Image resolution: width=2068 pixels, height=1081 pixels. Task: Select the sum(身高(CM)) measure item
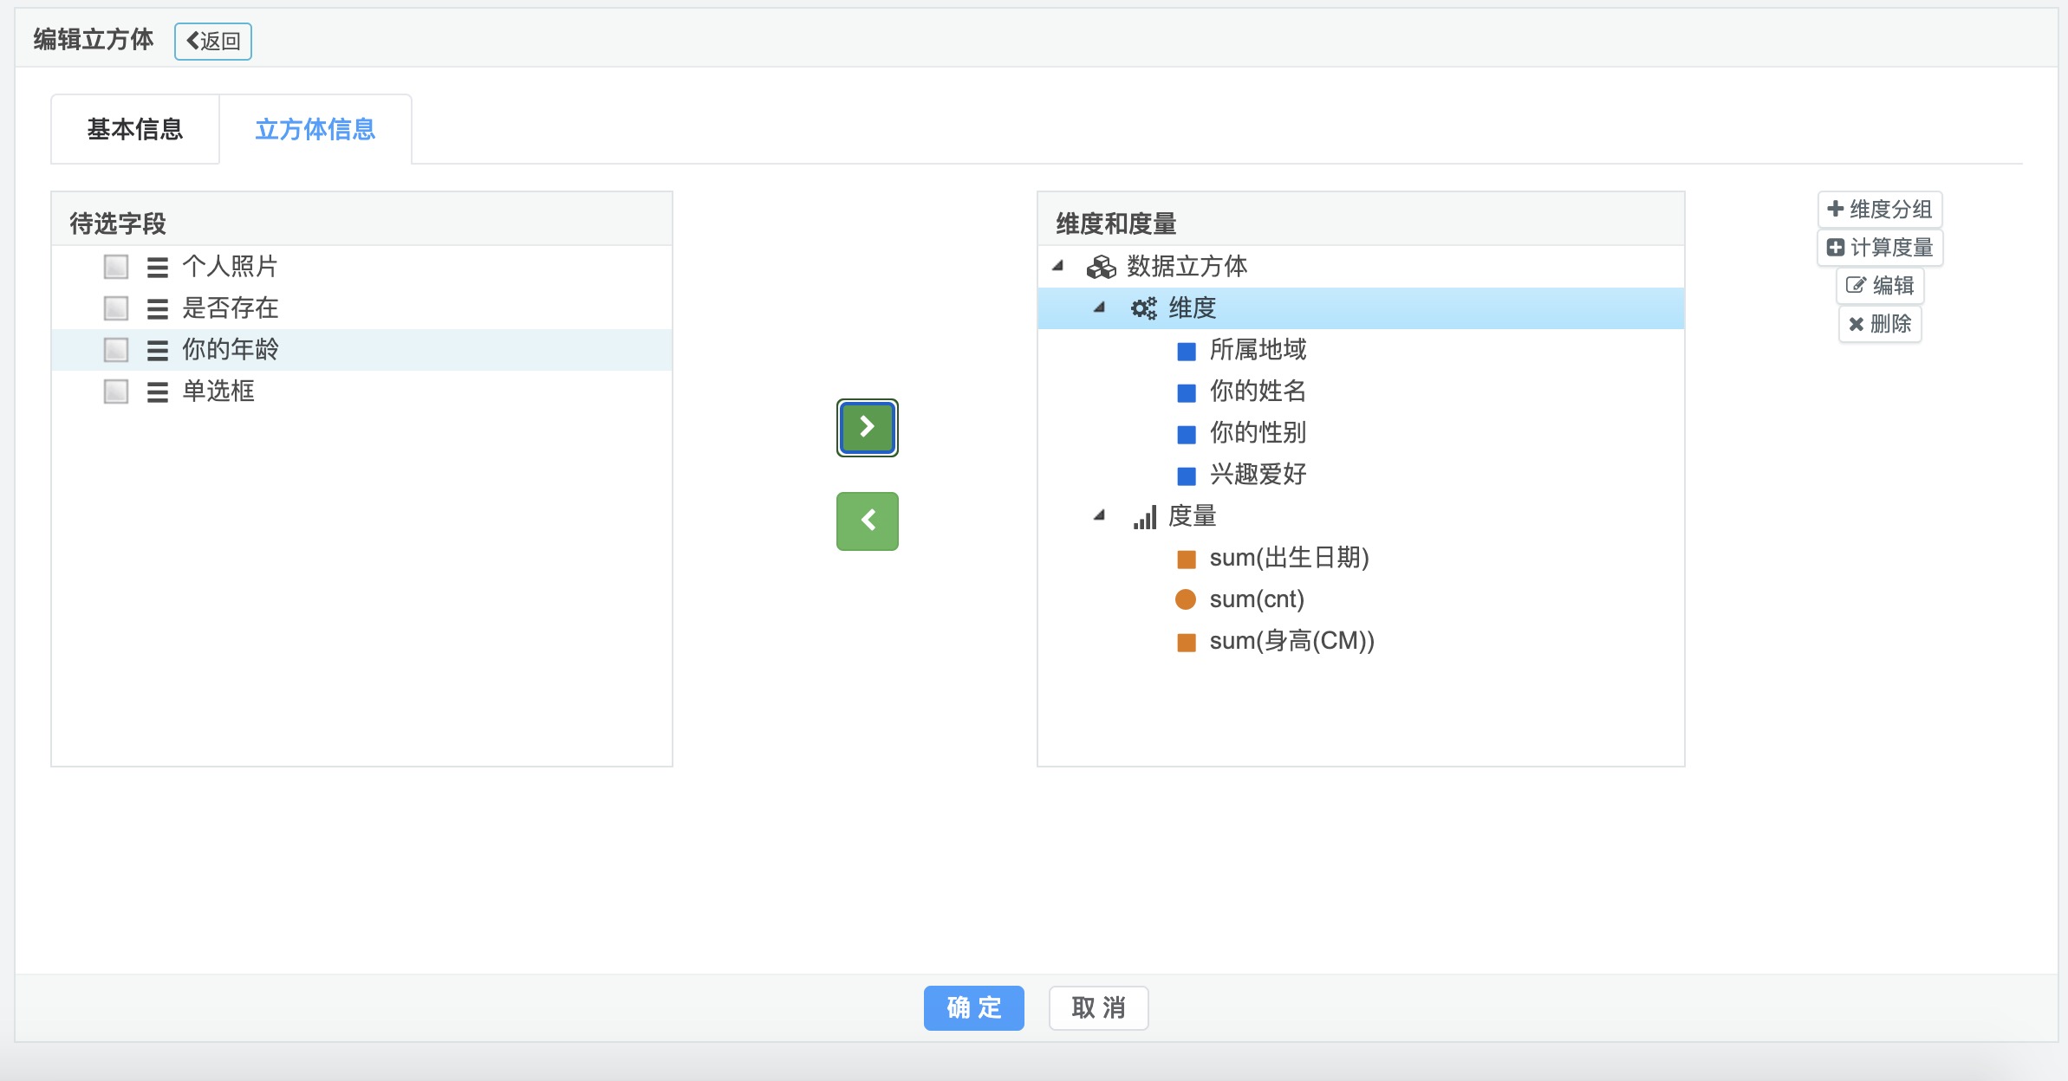(x=1291, y=641)
